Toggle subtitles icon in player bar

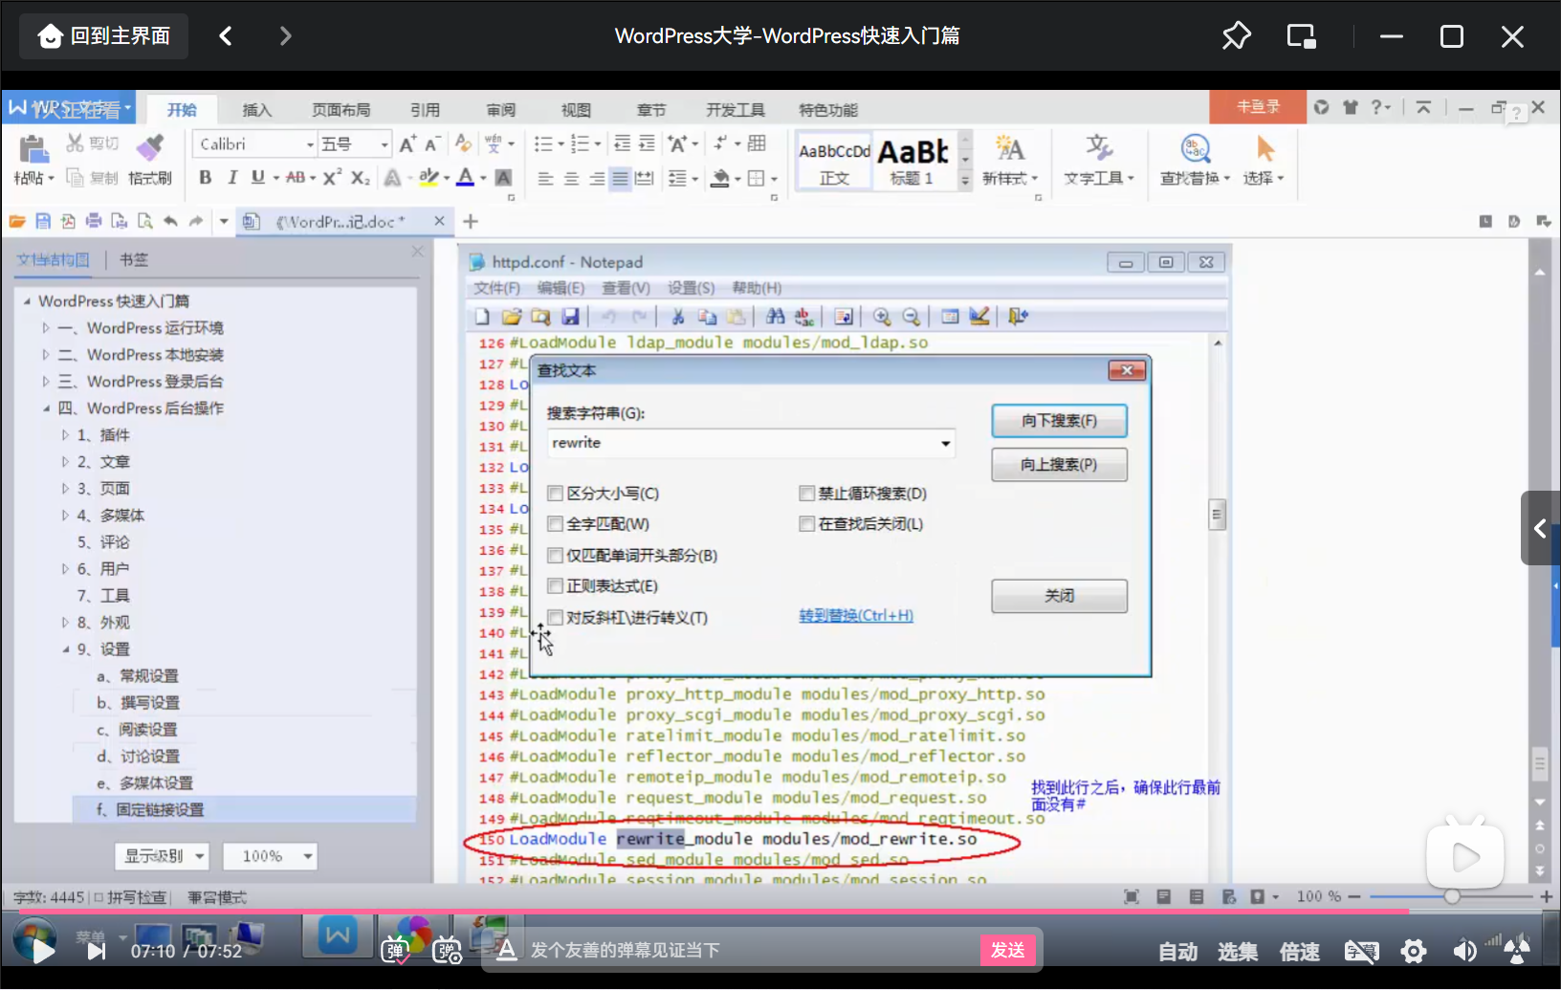tap(1361, 951)
